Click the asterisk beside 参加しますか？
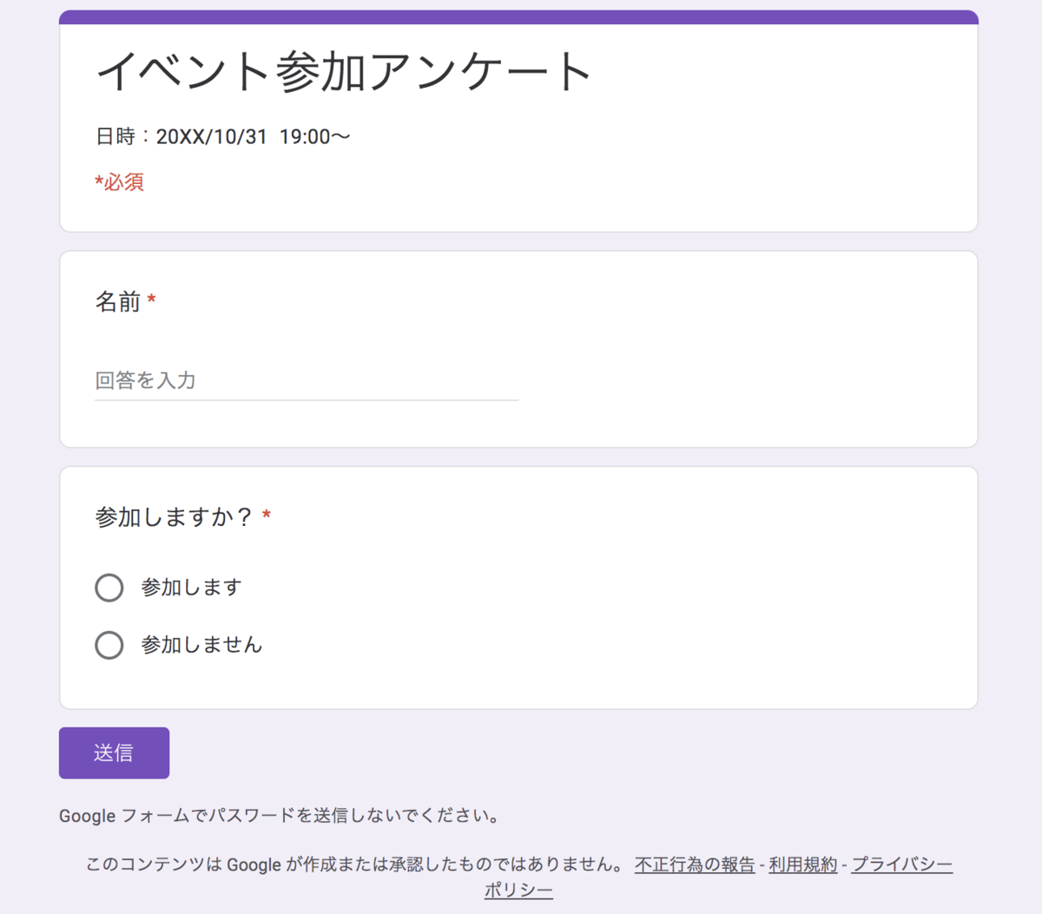 tap(265, 515)
